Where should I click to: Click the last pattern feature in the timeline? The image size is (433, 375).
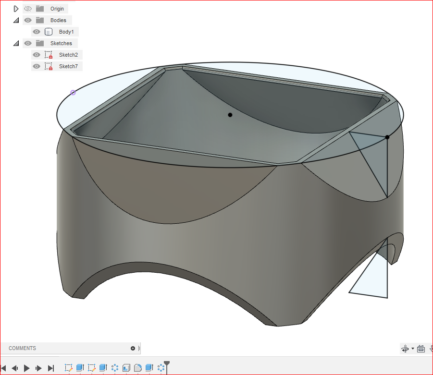(161, 368)
